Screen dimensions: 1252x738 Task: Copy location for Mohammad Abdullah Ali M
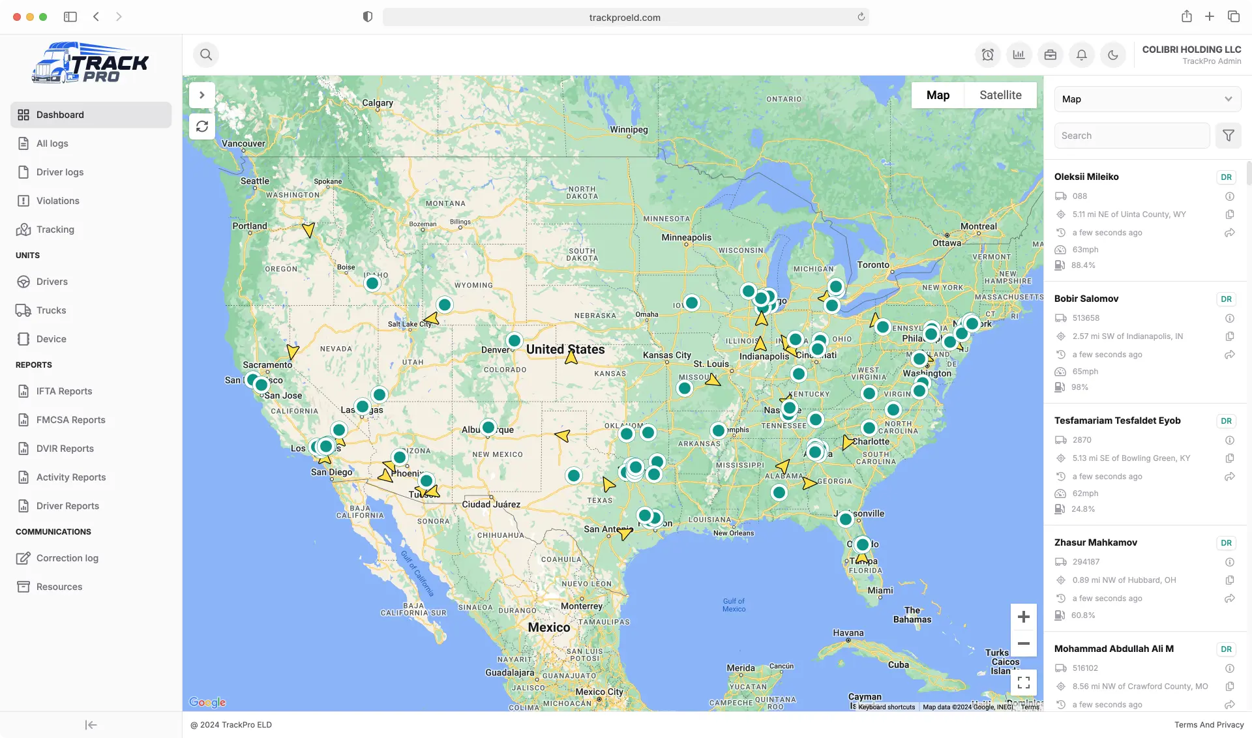point(1230,686)
